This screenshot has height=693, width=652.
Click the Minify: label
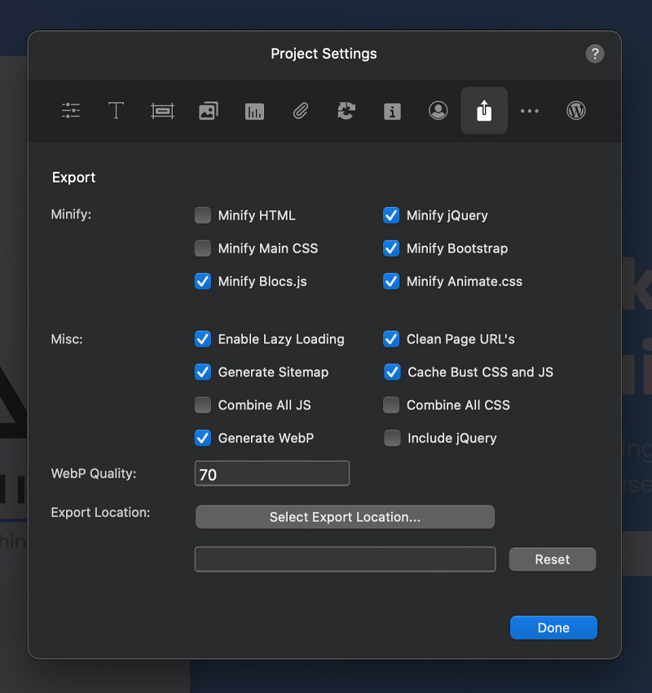click(71, 214)
